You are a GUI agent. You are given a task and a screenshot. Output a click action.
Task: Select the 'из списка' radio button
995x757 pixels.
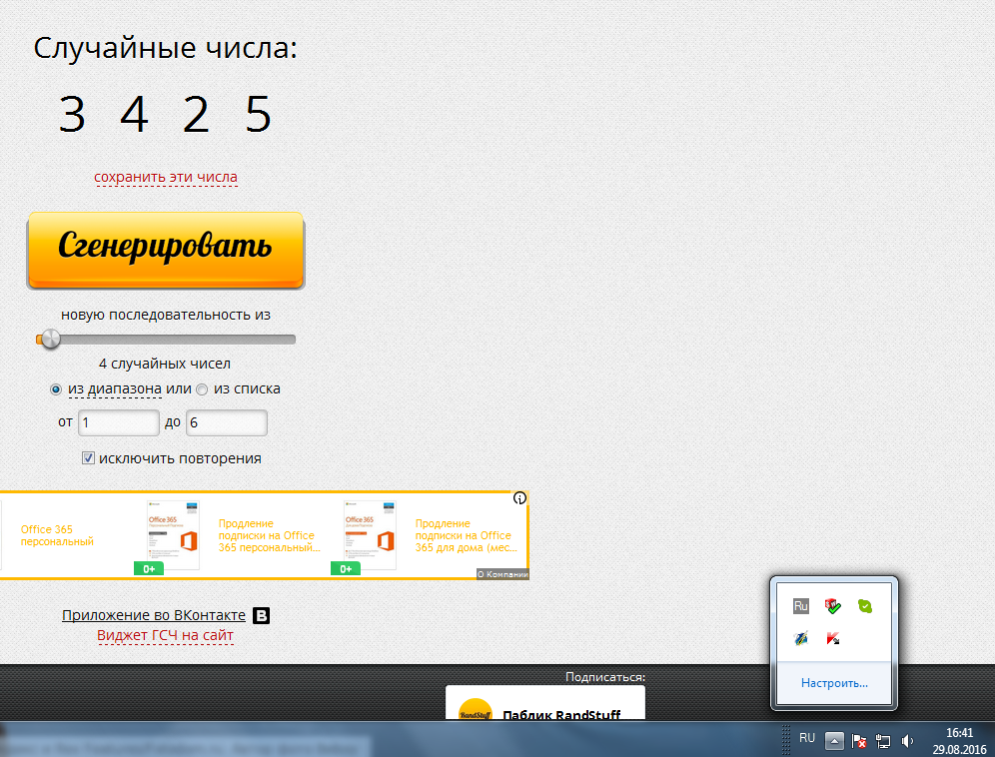pos(202,389)
